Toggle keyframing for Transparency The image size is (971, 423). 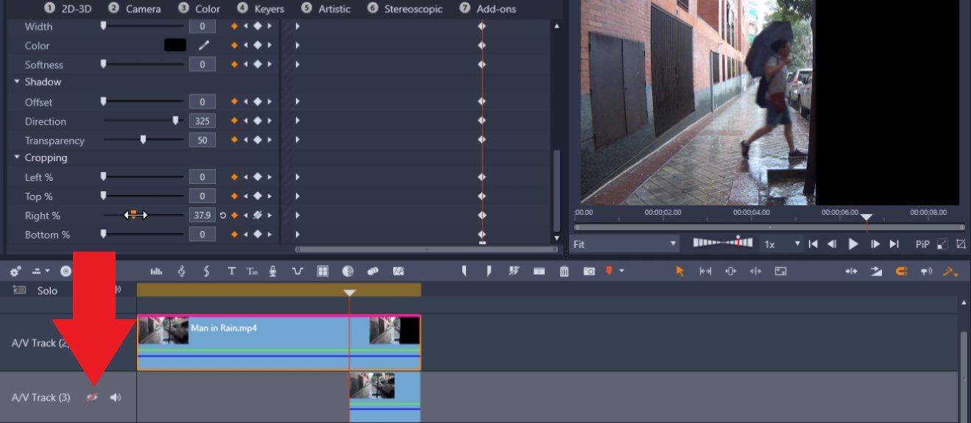coord(234,140)
